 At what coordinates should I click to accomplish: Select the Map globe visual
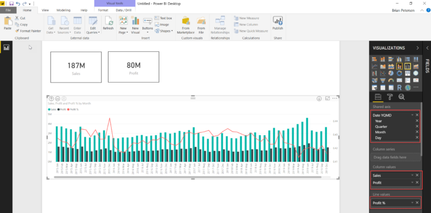(416, 73)
